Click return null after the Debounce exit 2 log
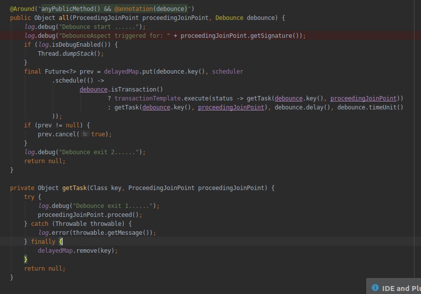Screen dimensions: 421x294 click(45, 161)
